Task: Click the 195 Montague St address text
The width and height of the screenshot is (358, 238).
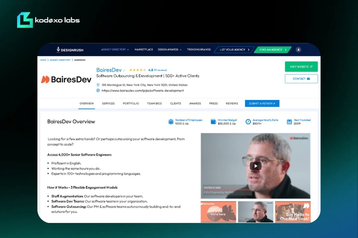Action: 144,85
